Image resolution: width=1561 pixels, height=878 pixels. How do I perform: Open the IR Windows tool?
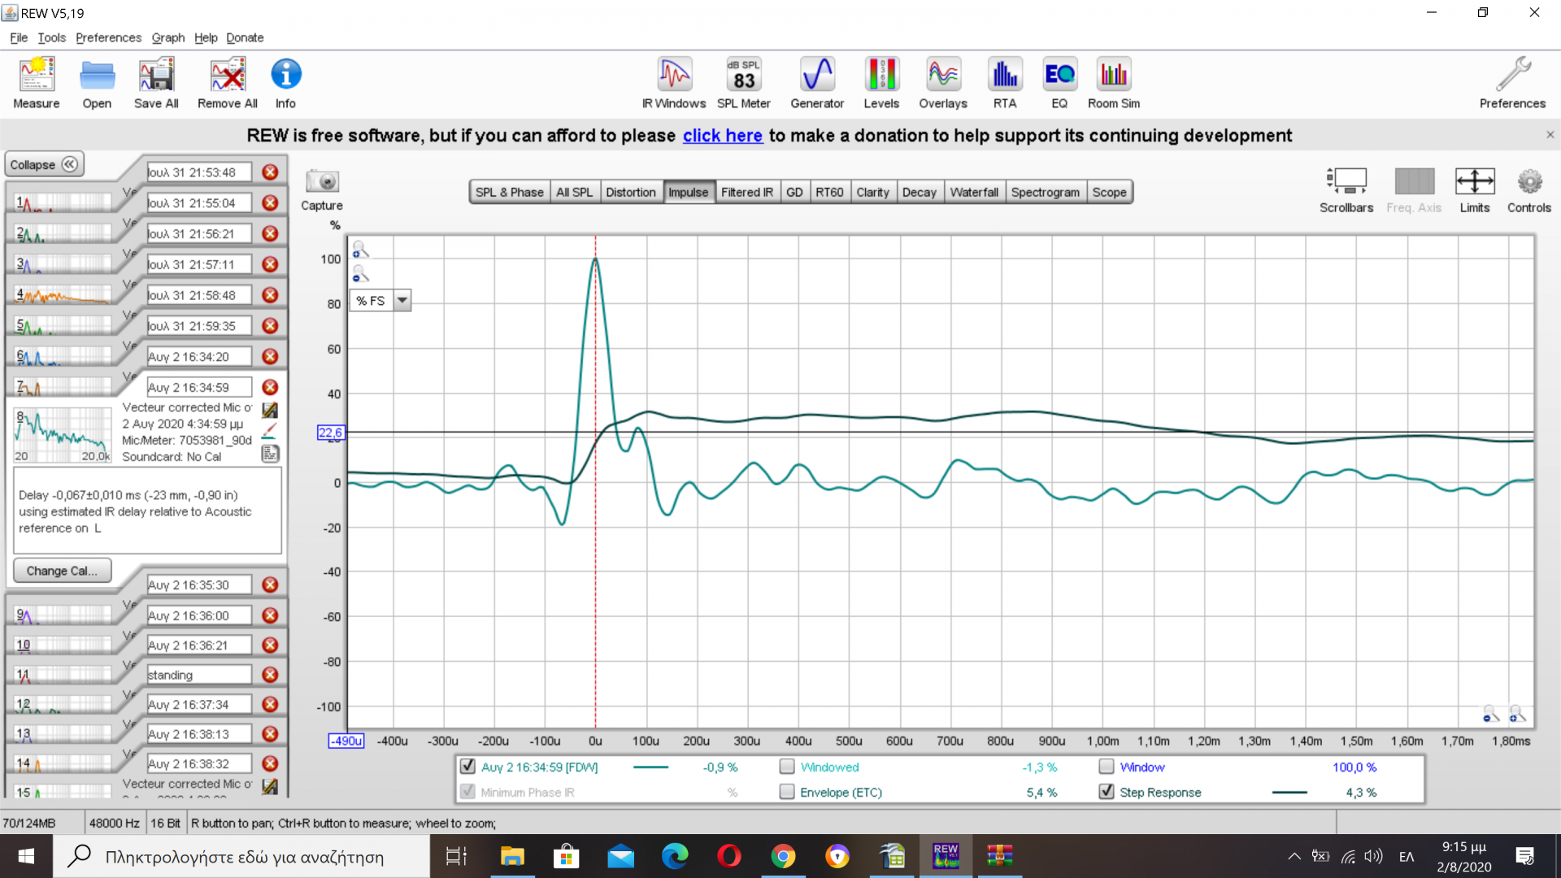pos(674,83)
